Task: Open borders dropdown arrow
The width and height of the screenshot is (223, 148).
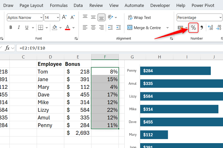Action: pos(47,28)
